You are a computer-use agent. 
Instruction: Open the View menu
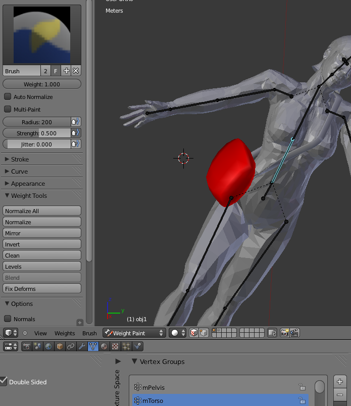(40, 333)
